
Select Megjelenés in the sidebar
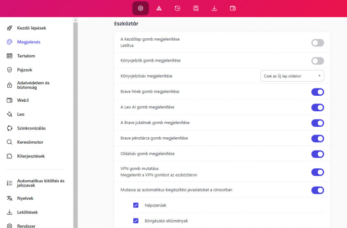coord(29,42)
